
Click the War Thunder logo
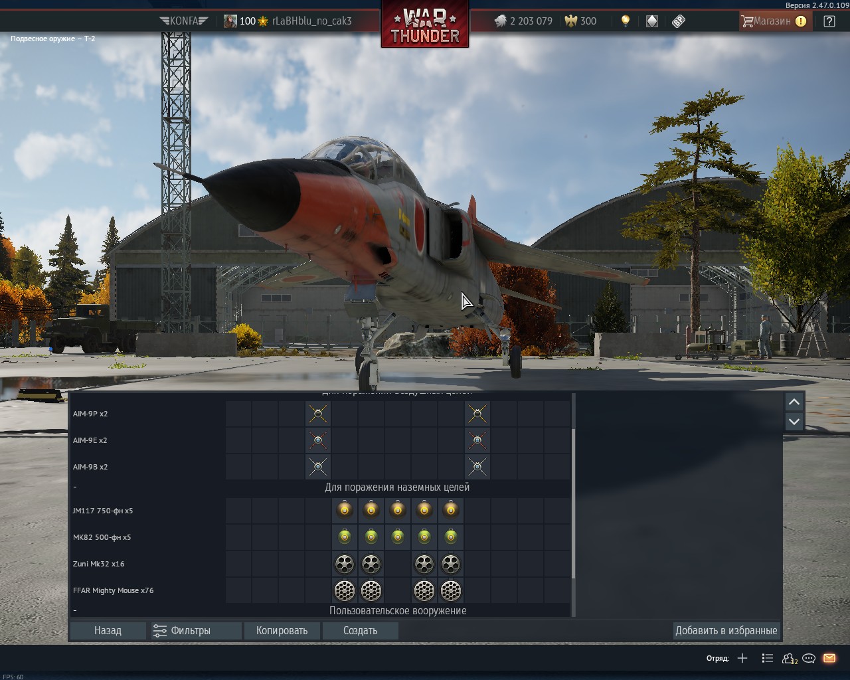pos(425,25)
